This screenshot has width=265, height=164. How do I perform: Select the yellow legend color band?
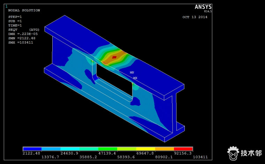pos(145,149)
